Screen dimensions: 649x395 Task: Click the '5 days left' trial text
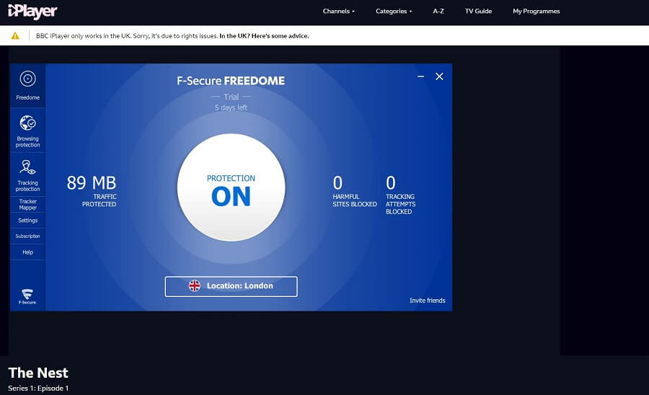click(231, 107)
